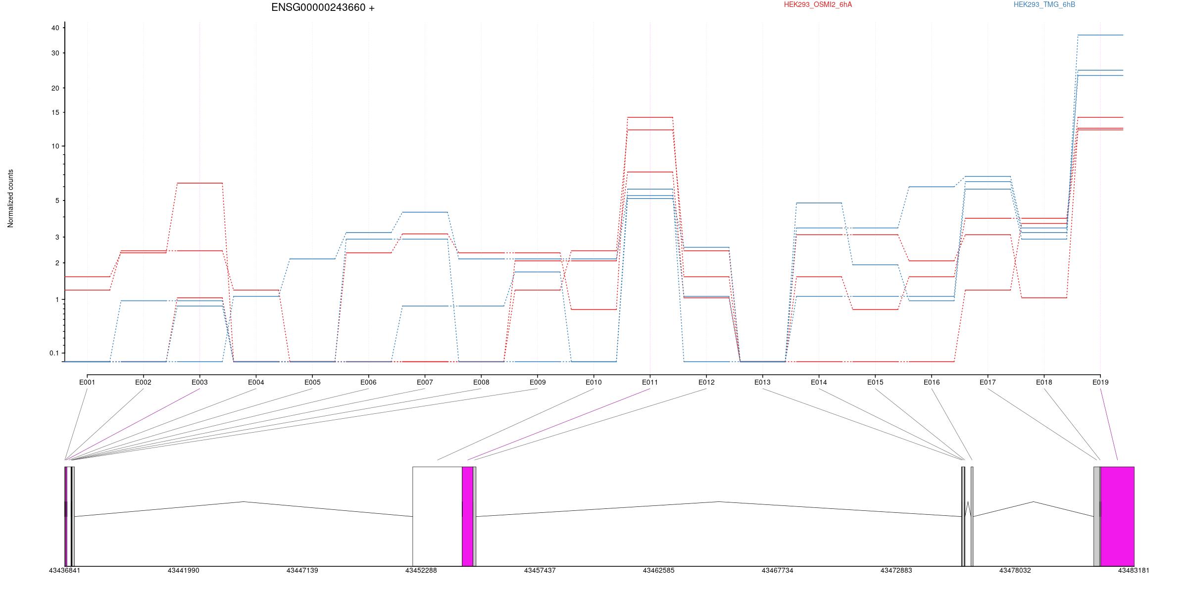Image resolution: width=1188 pixels, height=594 pixels.
Task: Click exon label E009
Action: 538,382
